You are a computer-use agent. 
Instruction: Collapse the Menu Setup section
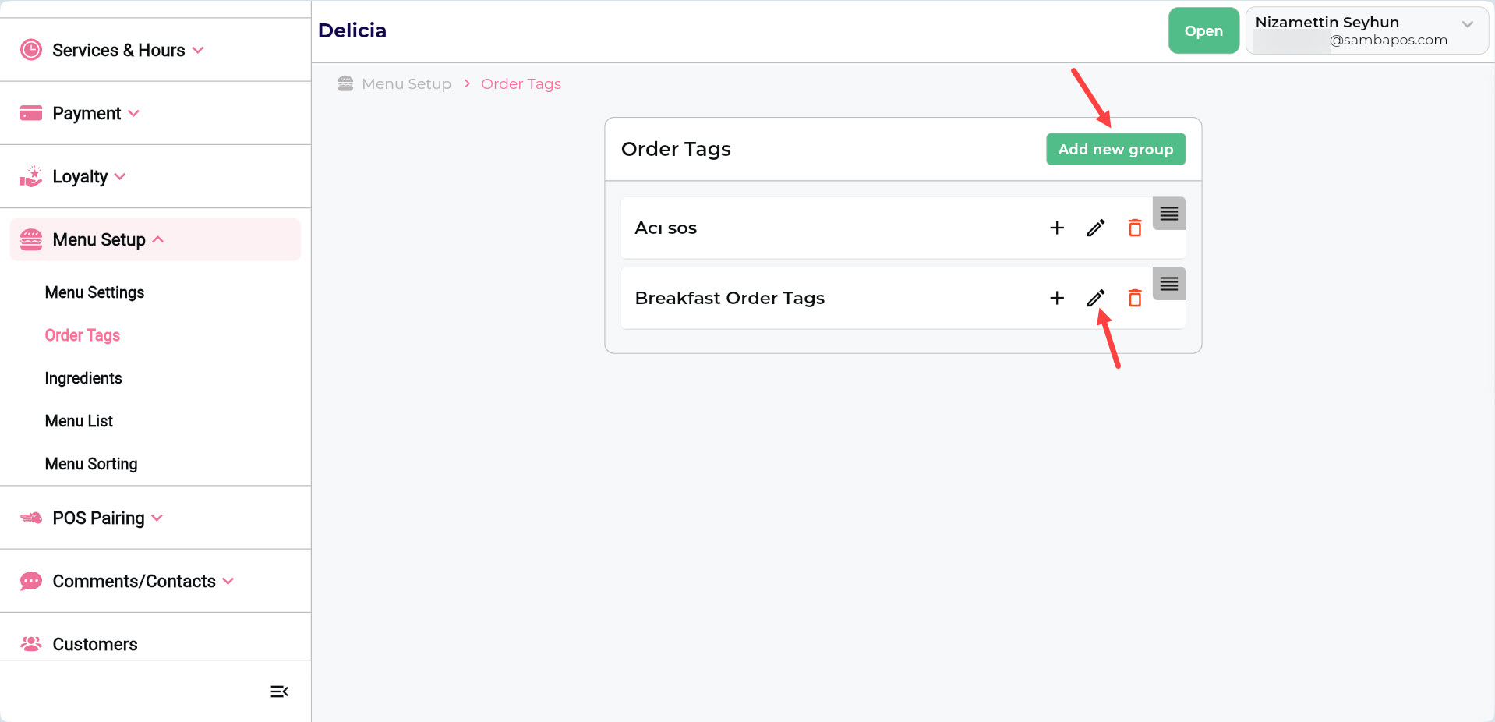pyautogui.click(x=159, y=239)
